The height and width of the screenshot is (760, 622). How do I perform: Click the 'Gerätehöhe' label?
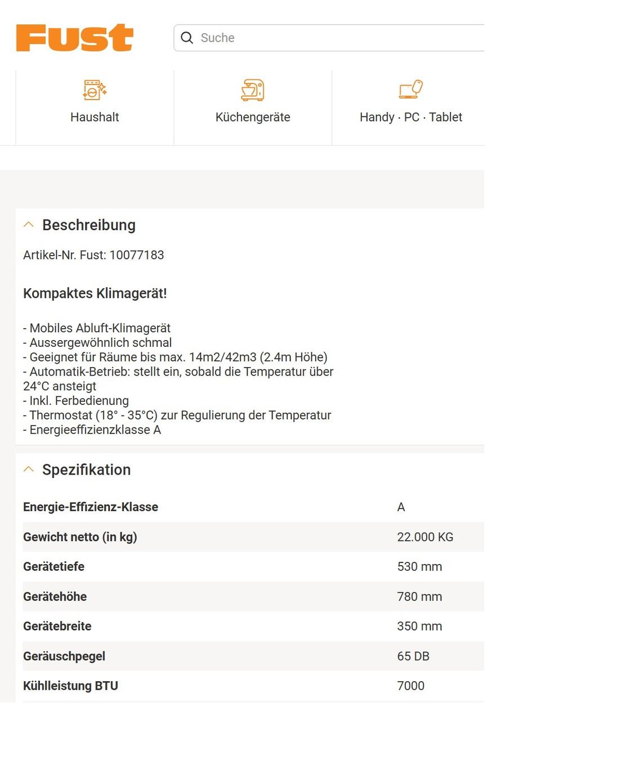tap(55, 596)
